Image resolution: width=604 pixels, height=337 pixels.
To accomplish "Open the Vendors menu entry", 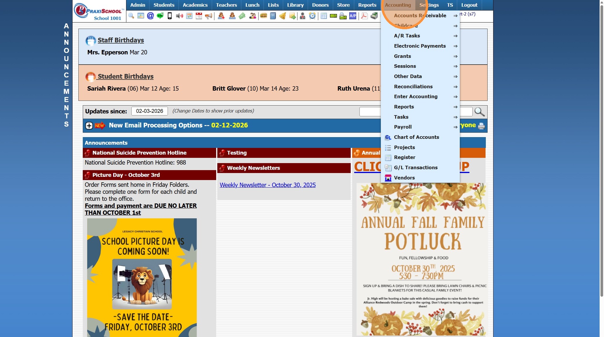I will pos(404,178).
